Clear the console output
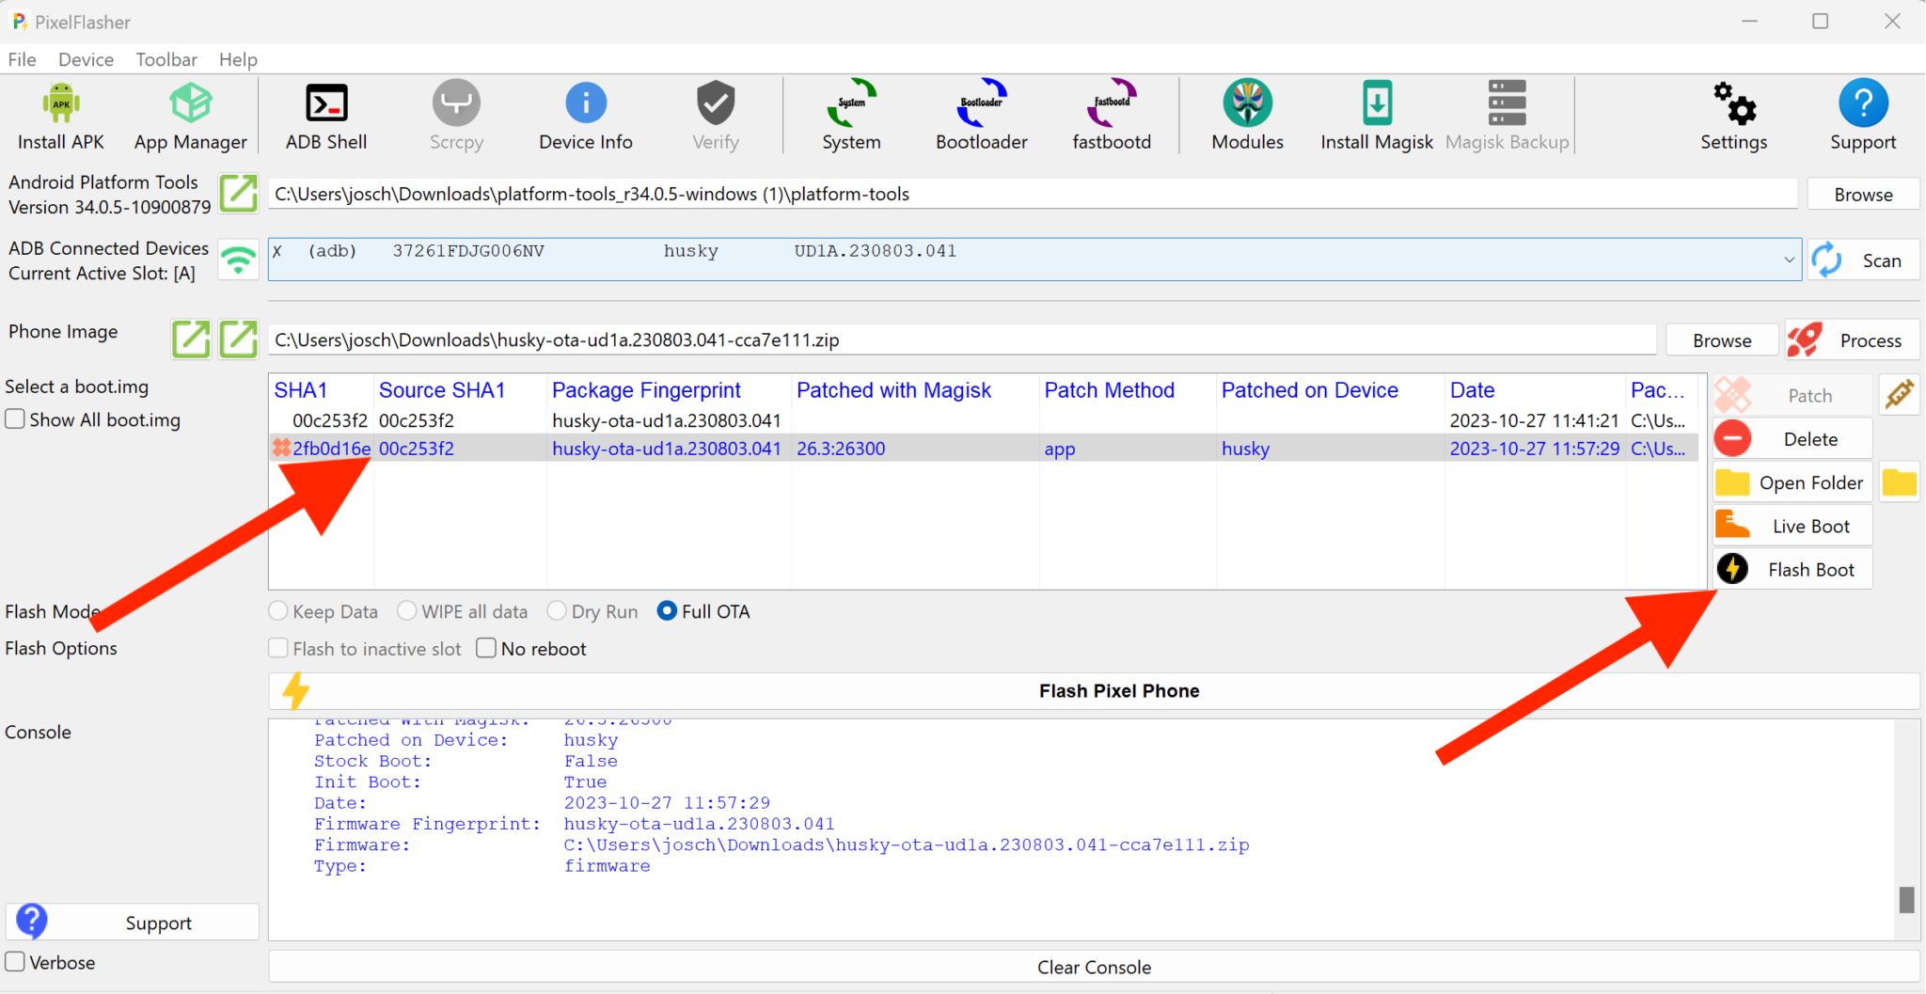1926x994 pixels. (x=1094, y=967)
